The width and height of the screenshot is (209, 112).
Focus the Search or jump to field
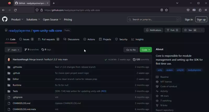tap(154, 19)
